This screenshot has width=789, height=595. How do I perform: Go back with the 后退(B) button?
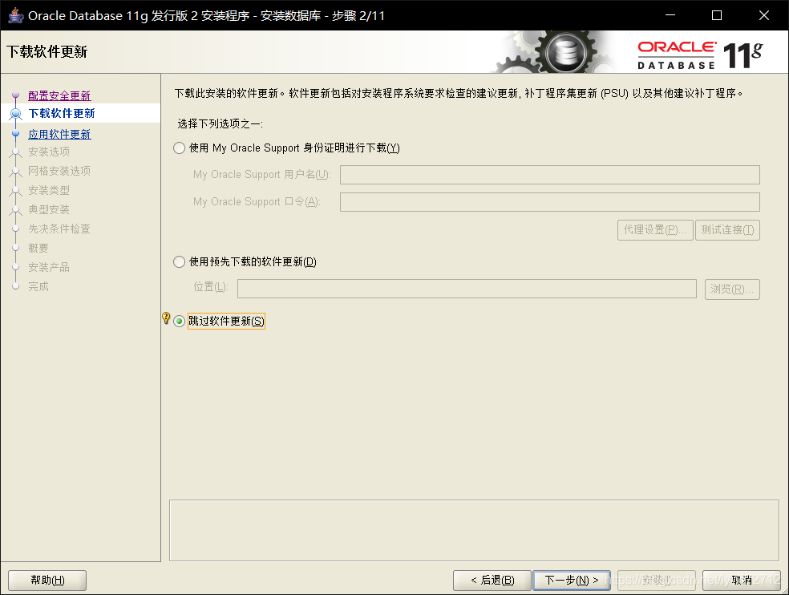point(492,581)
